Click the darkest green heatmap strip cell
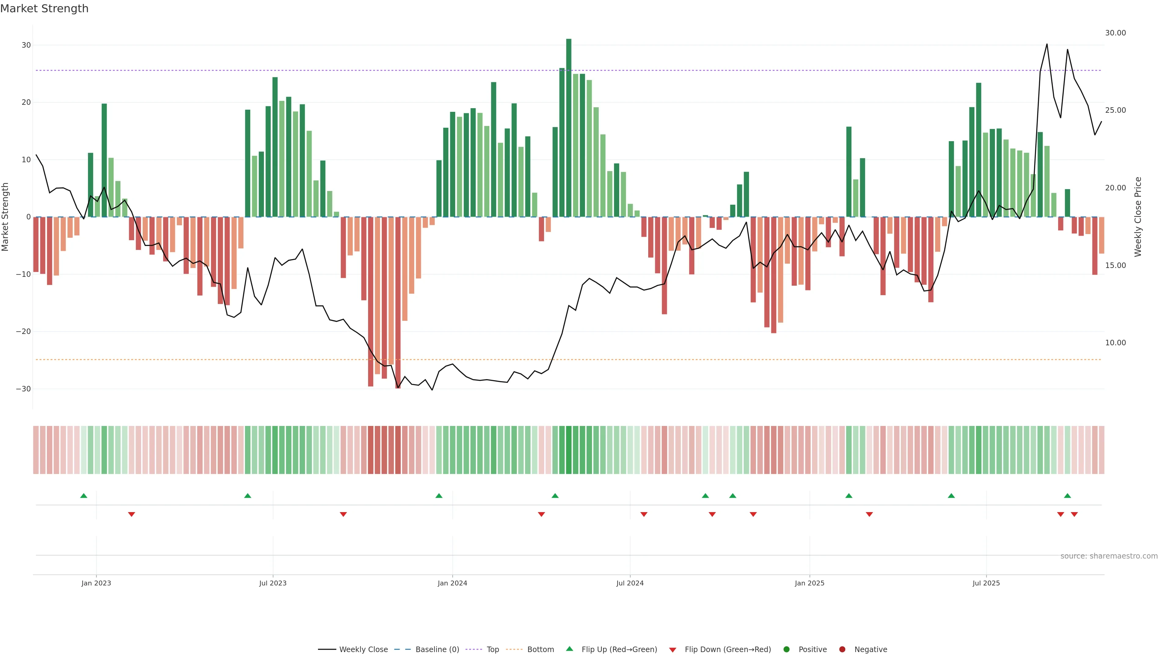Image resolution: width=1173 pixels, height=660 pixels. coord(569,449)
